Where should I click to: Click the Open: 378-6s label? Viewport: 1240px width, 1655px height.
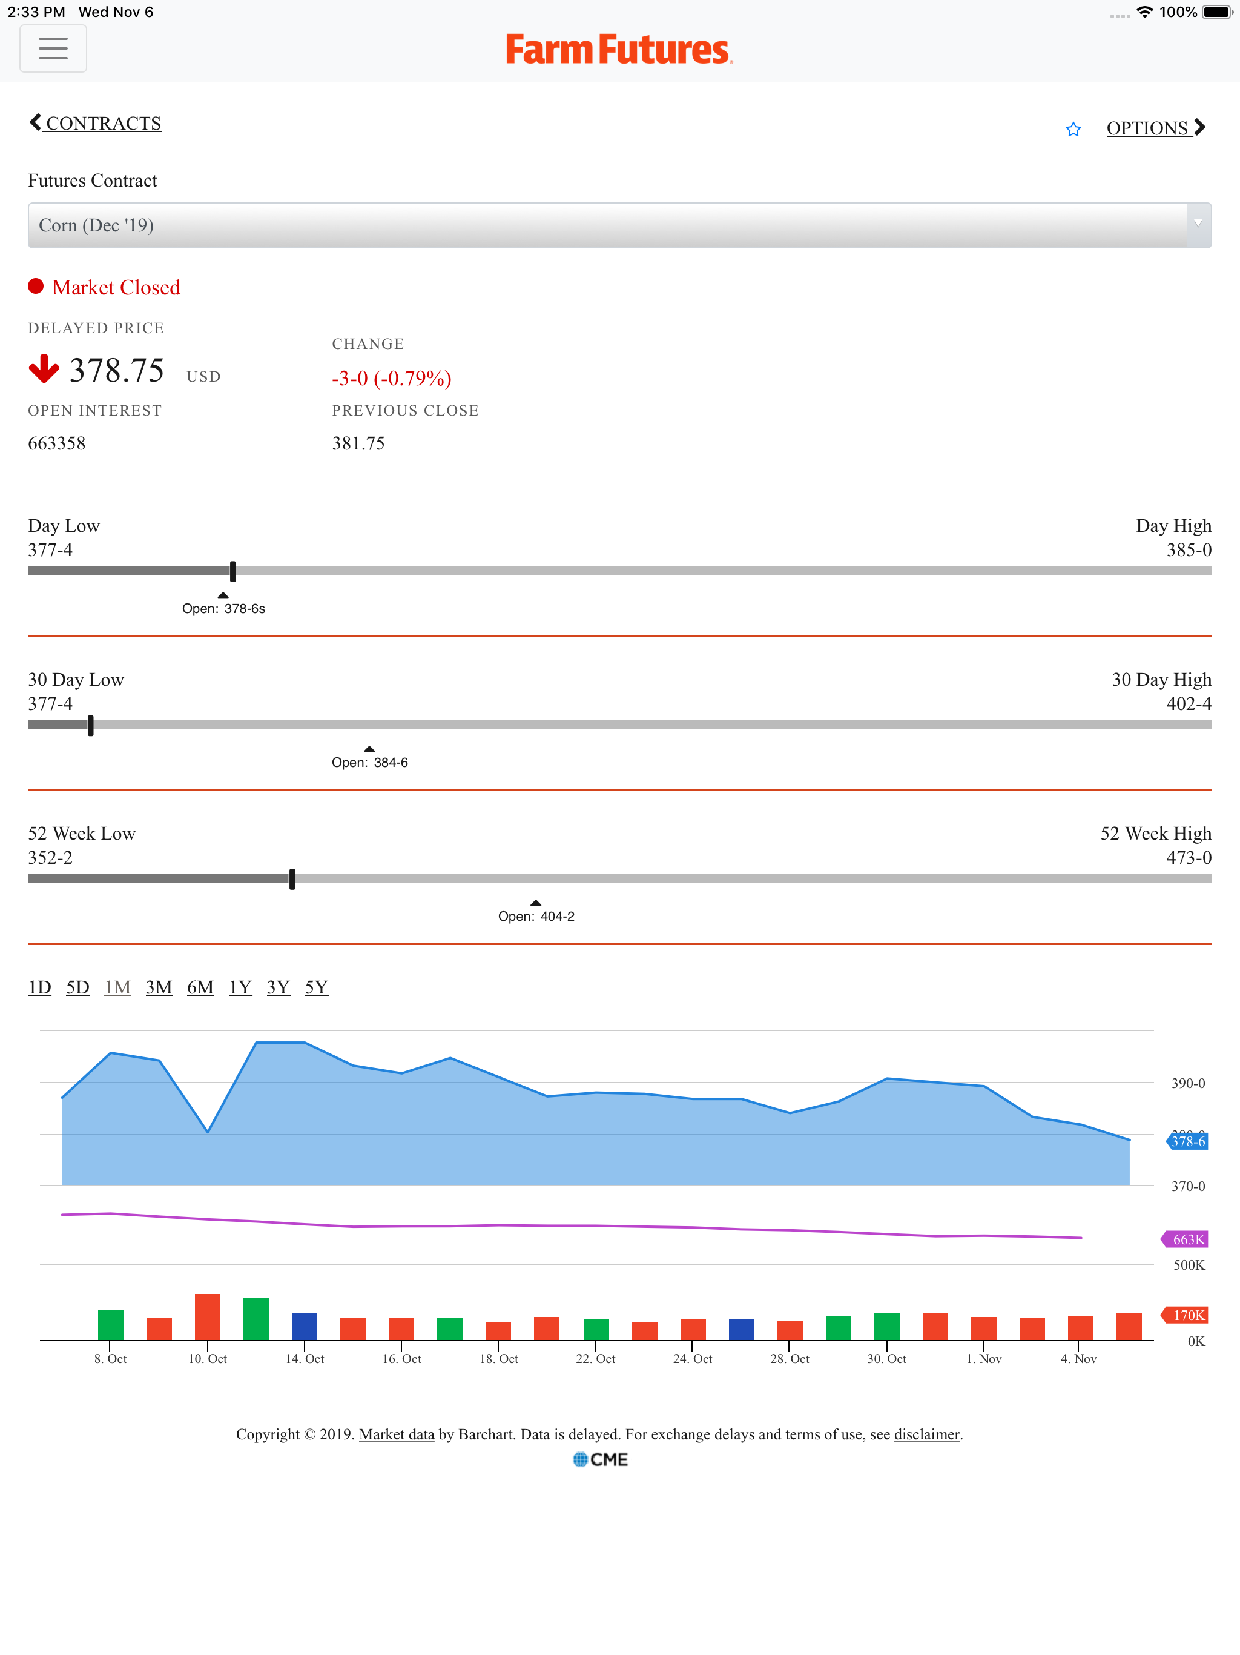click(223, 608)
